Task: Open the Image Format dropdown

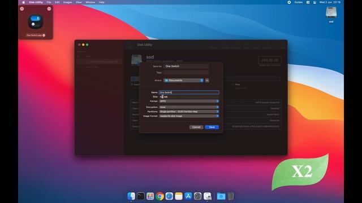Action: pyautogui.click(x=189, y=116)
